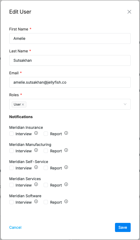Screen dimensions: 140x240
Task: Expand the Roles dropdown arrow
Action: (x=125, y=104)
